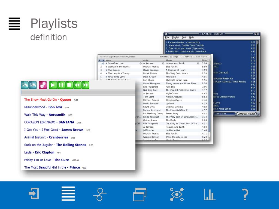Click Blue Pacific album in row 2
Screen dimensions: 279x209
[172, 67]
